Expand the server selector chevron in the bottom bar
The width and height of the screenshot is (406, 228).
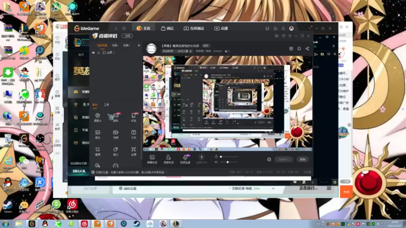273,188
